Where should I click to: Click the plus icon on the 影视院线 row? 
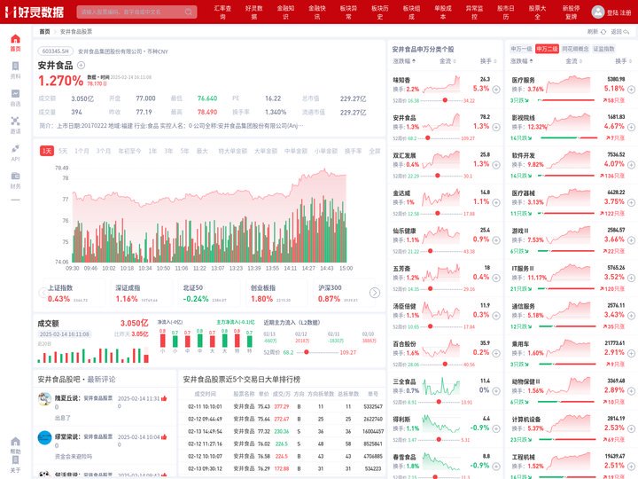[x=631, y=127]
